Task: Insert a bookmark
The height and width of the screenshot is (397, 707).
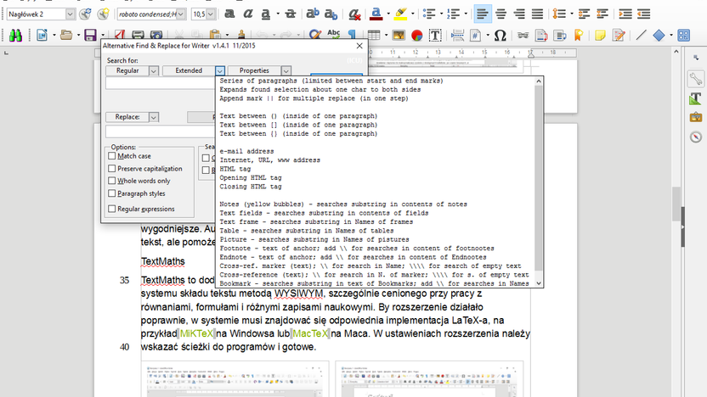Action: click(x=578, y=35)
